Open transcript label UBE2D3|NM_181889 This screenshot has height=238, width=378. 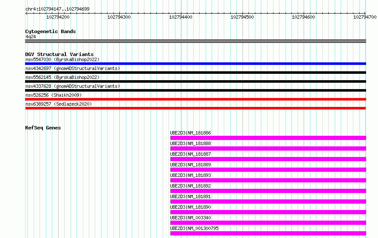pyautogui.click(x=190, y=165)
